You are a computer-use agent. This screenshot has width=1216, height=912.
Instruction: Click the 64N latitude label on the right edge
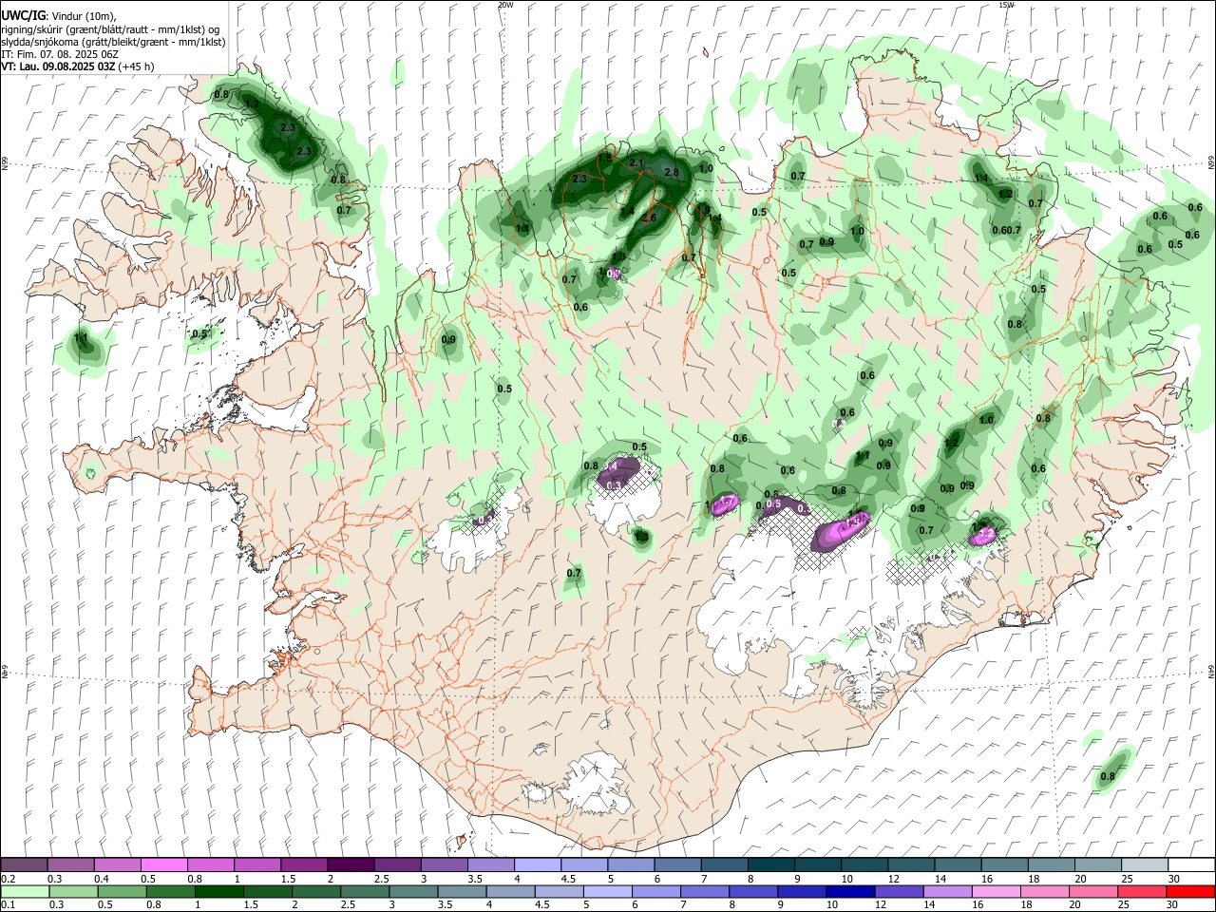tap(1211, 671)
